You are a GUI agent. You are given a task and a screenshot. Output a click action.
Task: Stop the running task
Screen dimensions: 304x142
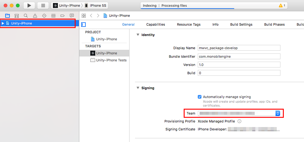click(43, 5)
